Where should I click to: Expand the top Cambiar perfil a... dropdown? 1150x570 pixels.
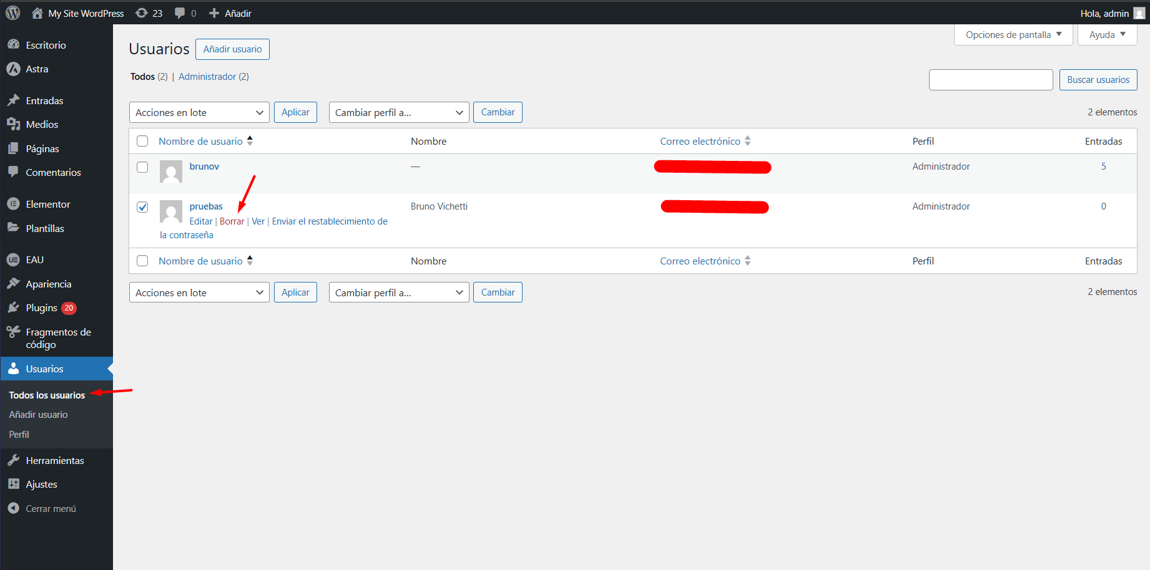coord(399,112)
